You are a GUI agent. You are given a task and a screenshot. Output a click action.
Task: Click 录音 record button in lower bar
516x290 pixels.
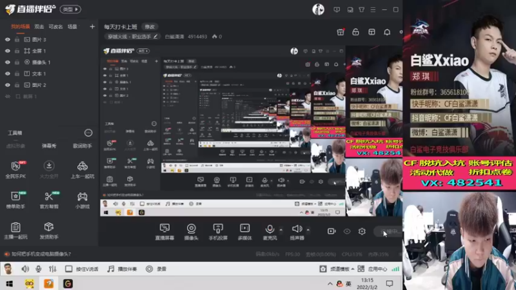156,269
